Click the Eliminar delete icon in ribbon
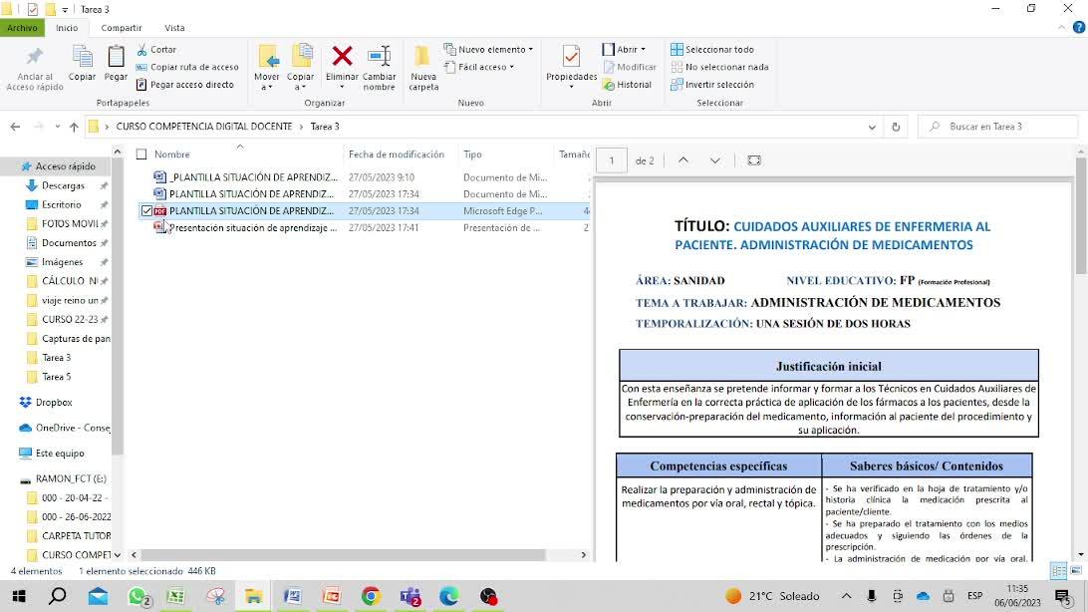 coord(342,57)
